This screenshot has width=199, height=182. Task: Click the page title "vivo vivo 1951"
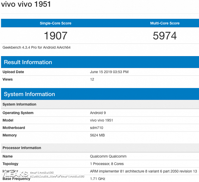[26, 4]
